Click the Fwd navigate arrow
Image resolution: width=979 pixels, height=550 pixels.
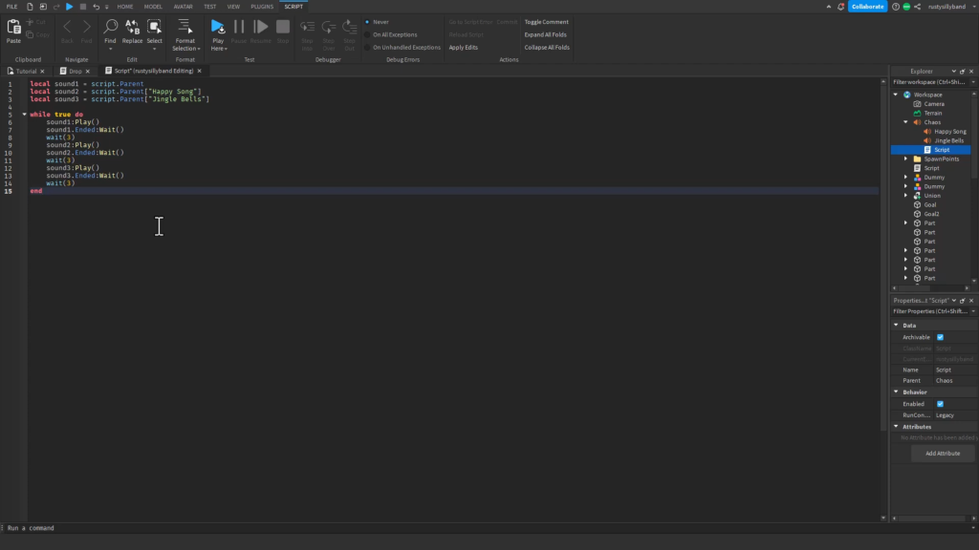point(86,27)
